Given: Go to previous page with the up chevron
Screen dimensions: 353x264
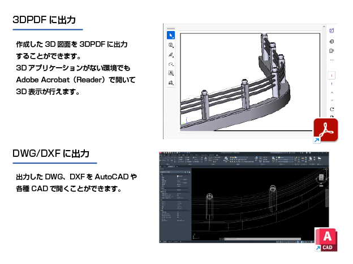Looking at the screenshot, I should click(332, 93).
